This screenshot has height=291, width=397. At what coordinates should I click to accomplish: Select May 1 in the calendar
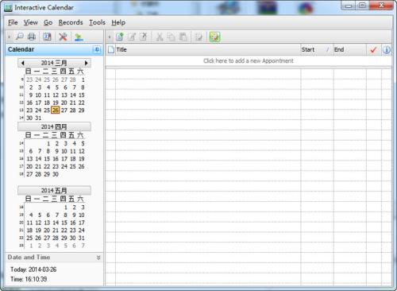[66, 208]
